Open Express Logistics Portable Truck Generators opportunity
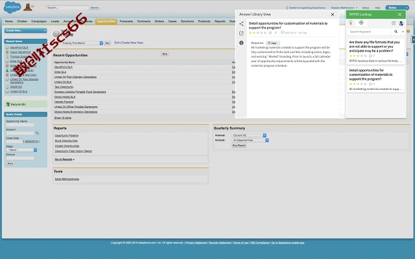This screenshot has height=259, width=415. pos(80,92)
